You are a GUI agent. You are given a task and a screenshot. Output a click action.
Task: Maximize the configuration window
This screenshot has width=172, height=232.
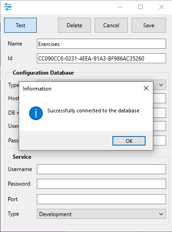click(x=141, y=7)
